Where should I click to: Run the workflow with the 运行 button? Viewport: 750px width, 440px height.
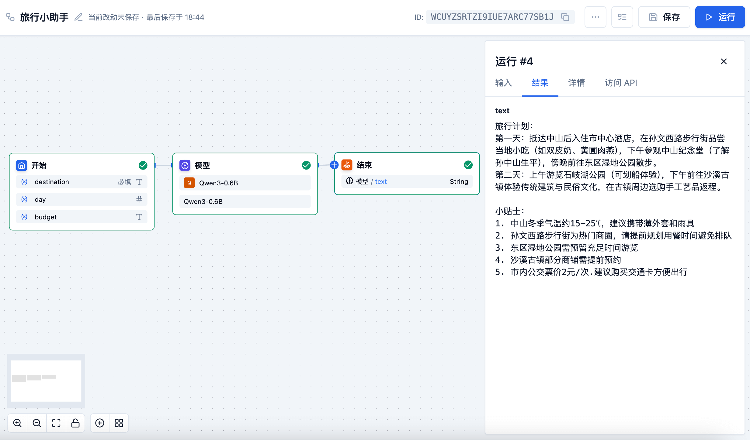[720, 17]
